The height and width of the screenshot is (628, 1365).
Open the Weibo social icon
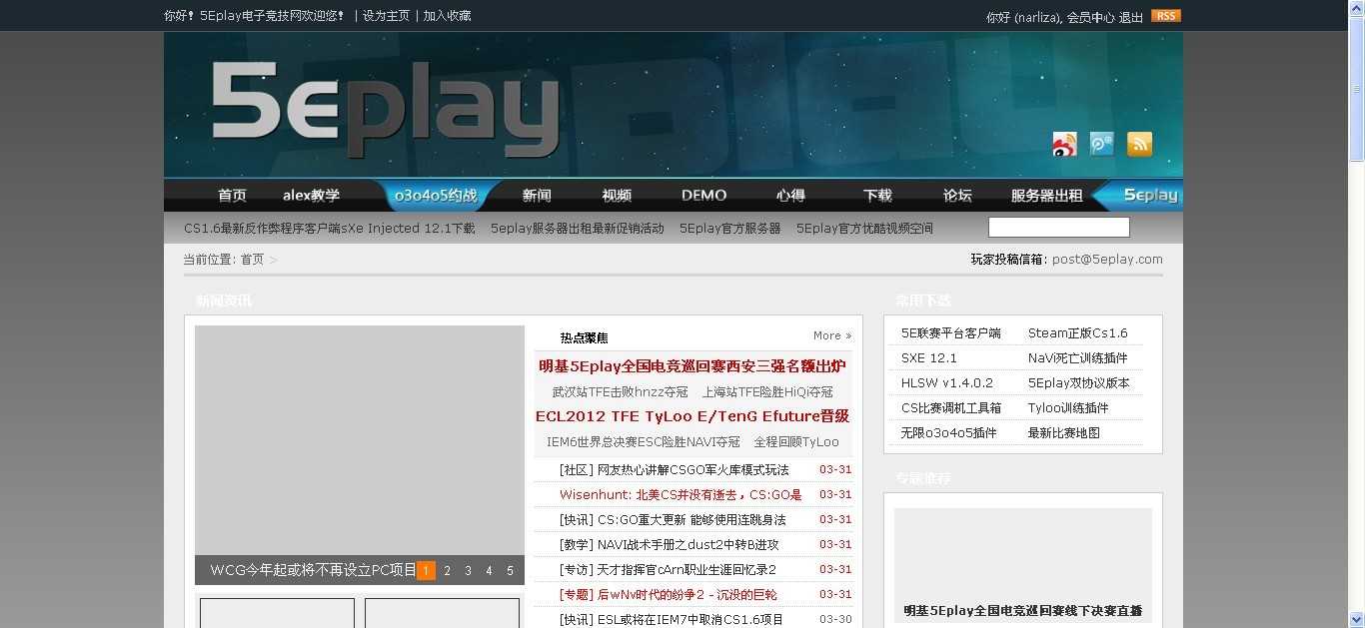1064,145
